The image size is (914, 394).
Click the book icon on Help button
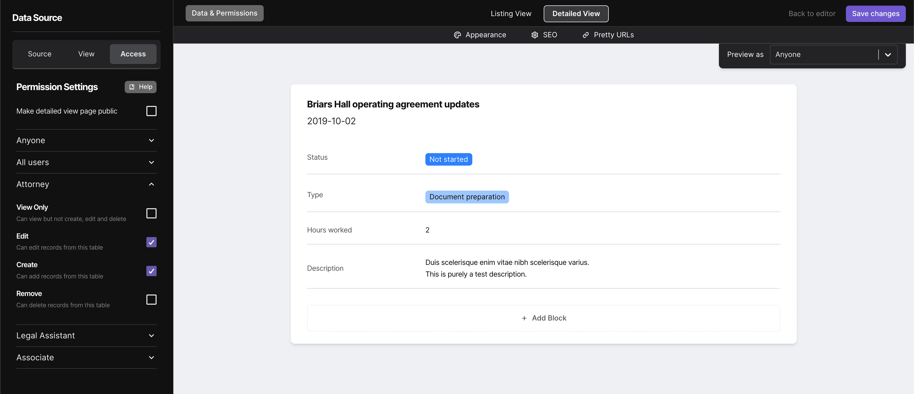pos(132,87)
